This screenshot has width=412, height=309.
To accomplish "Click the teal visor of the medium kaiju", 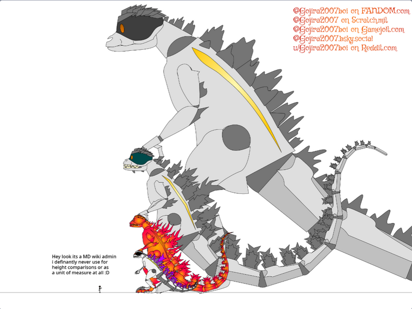I will click(x=141, y=159).
